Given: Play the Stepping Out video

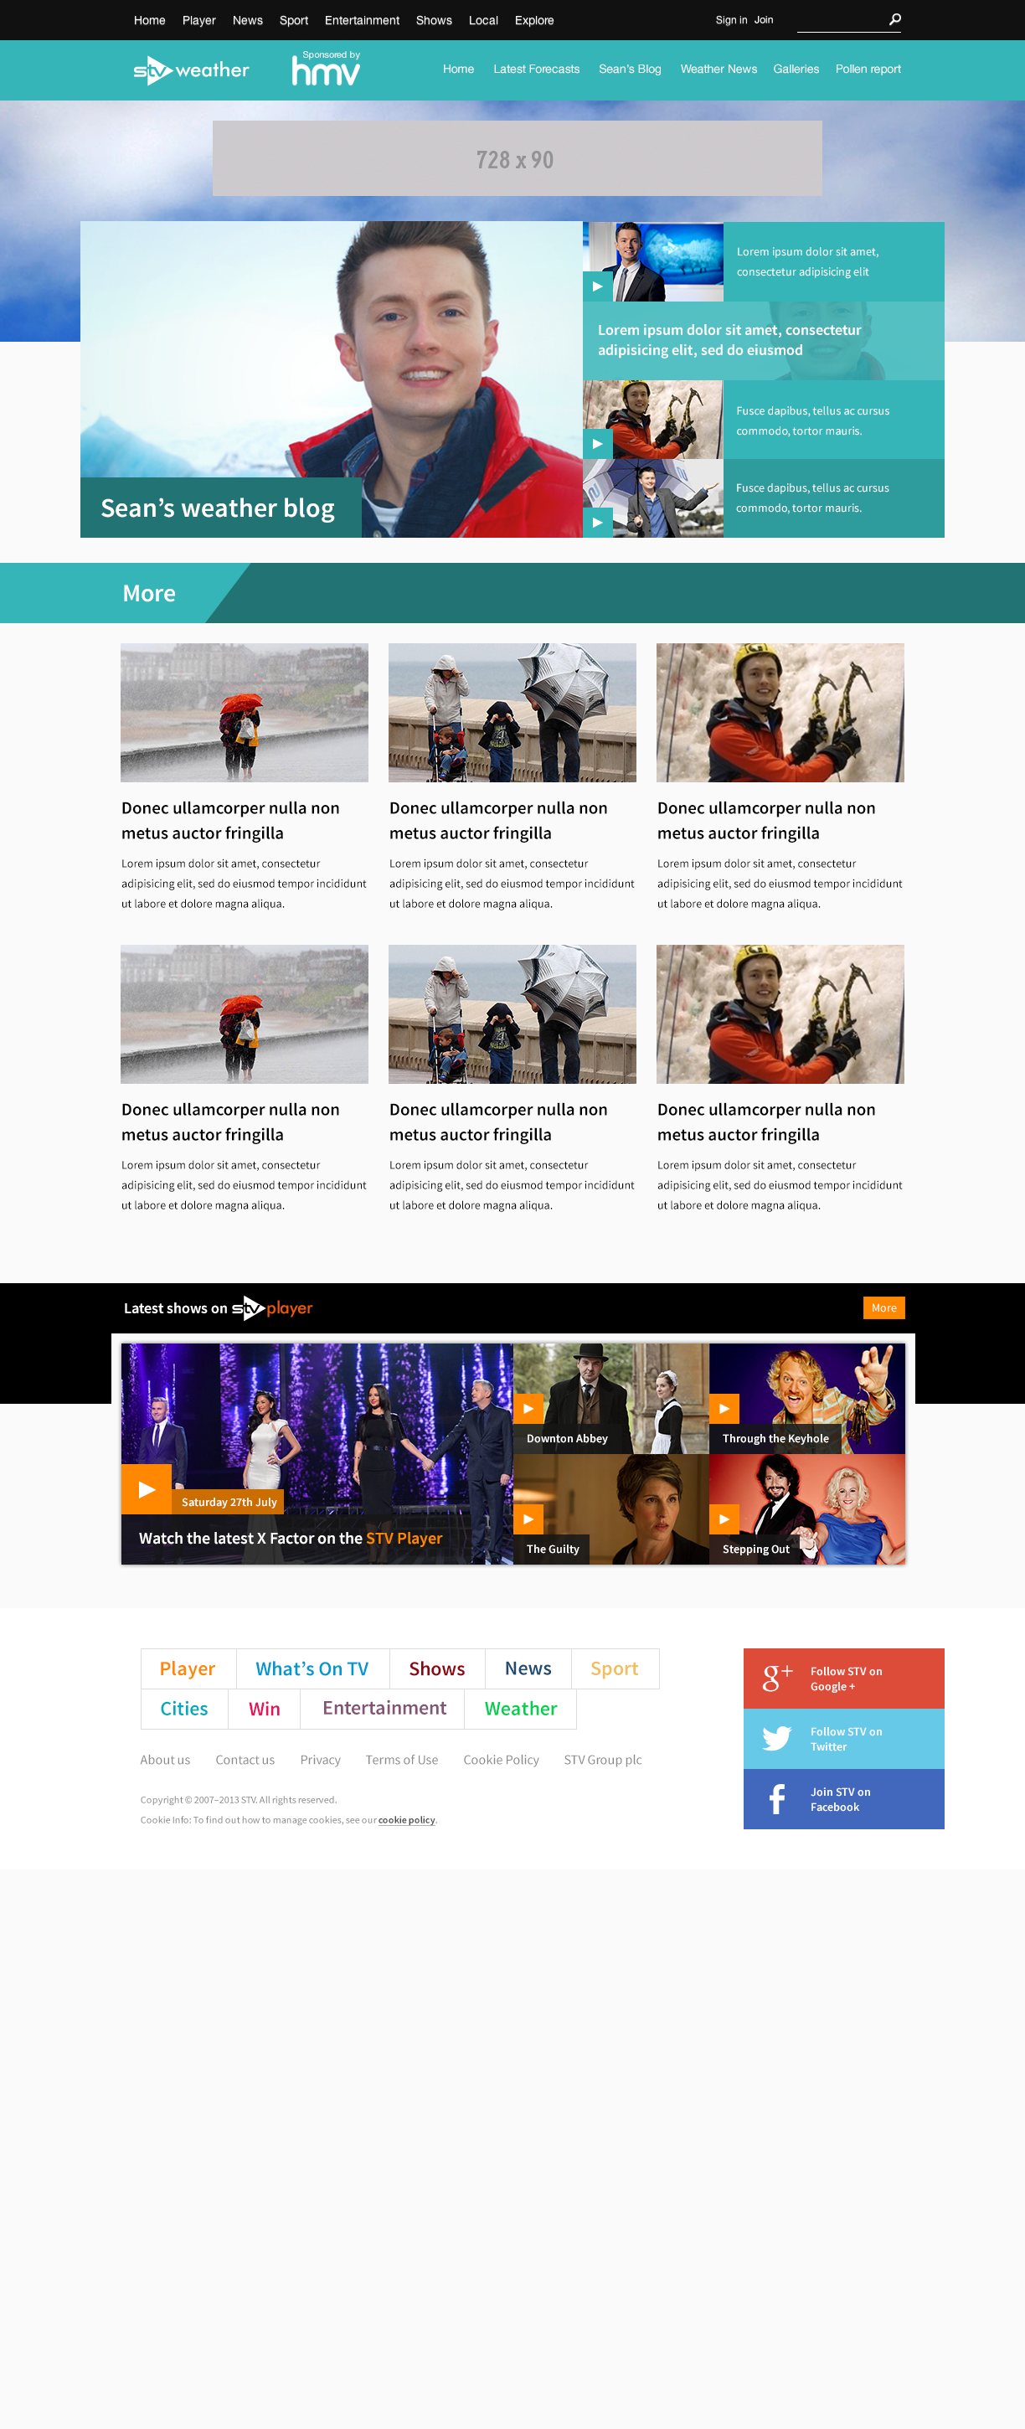Looking at the screenshot, I should tap(724, 1519).
